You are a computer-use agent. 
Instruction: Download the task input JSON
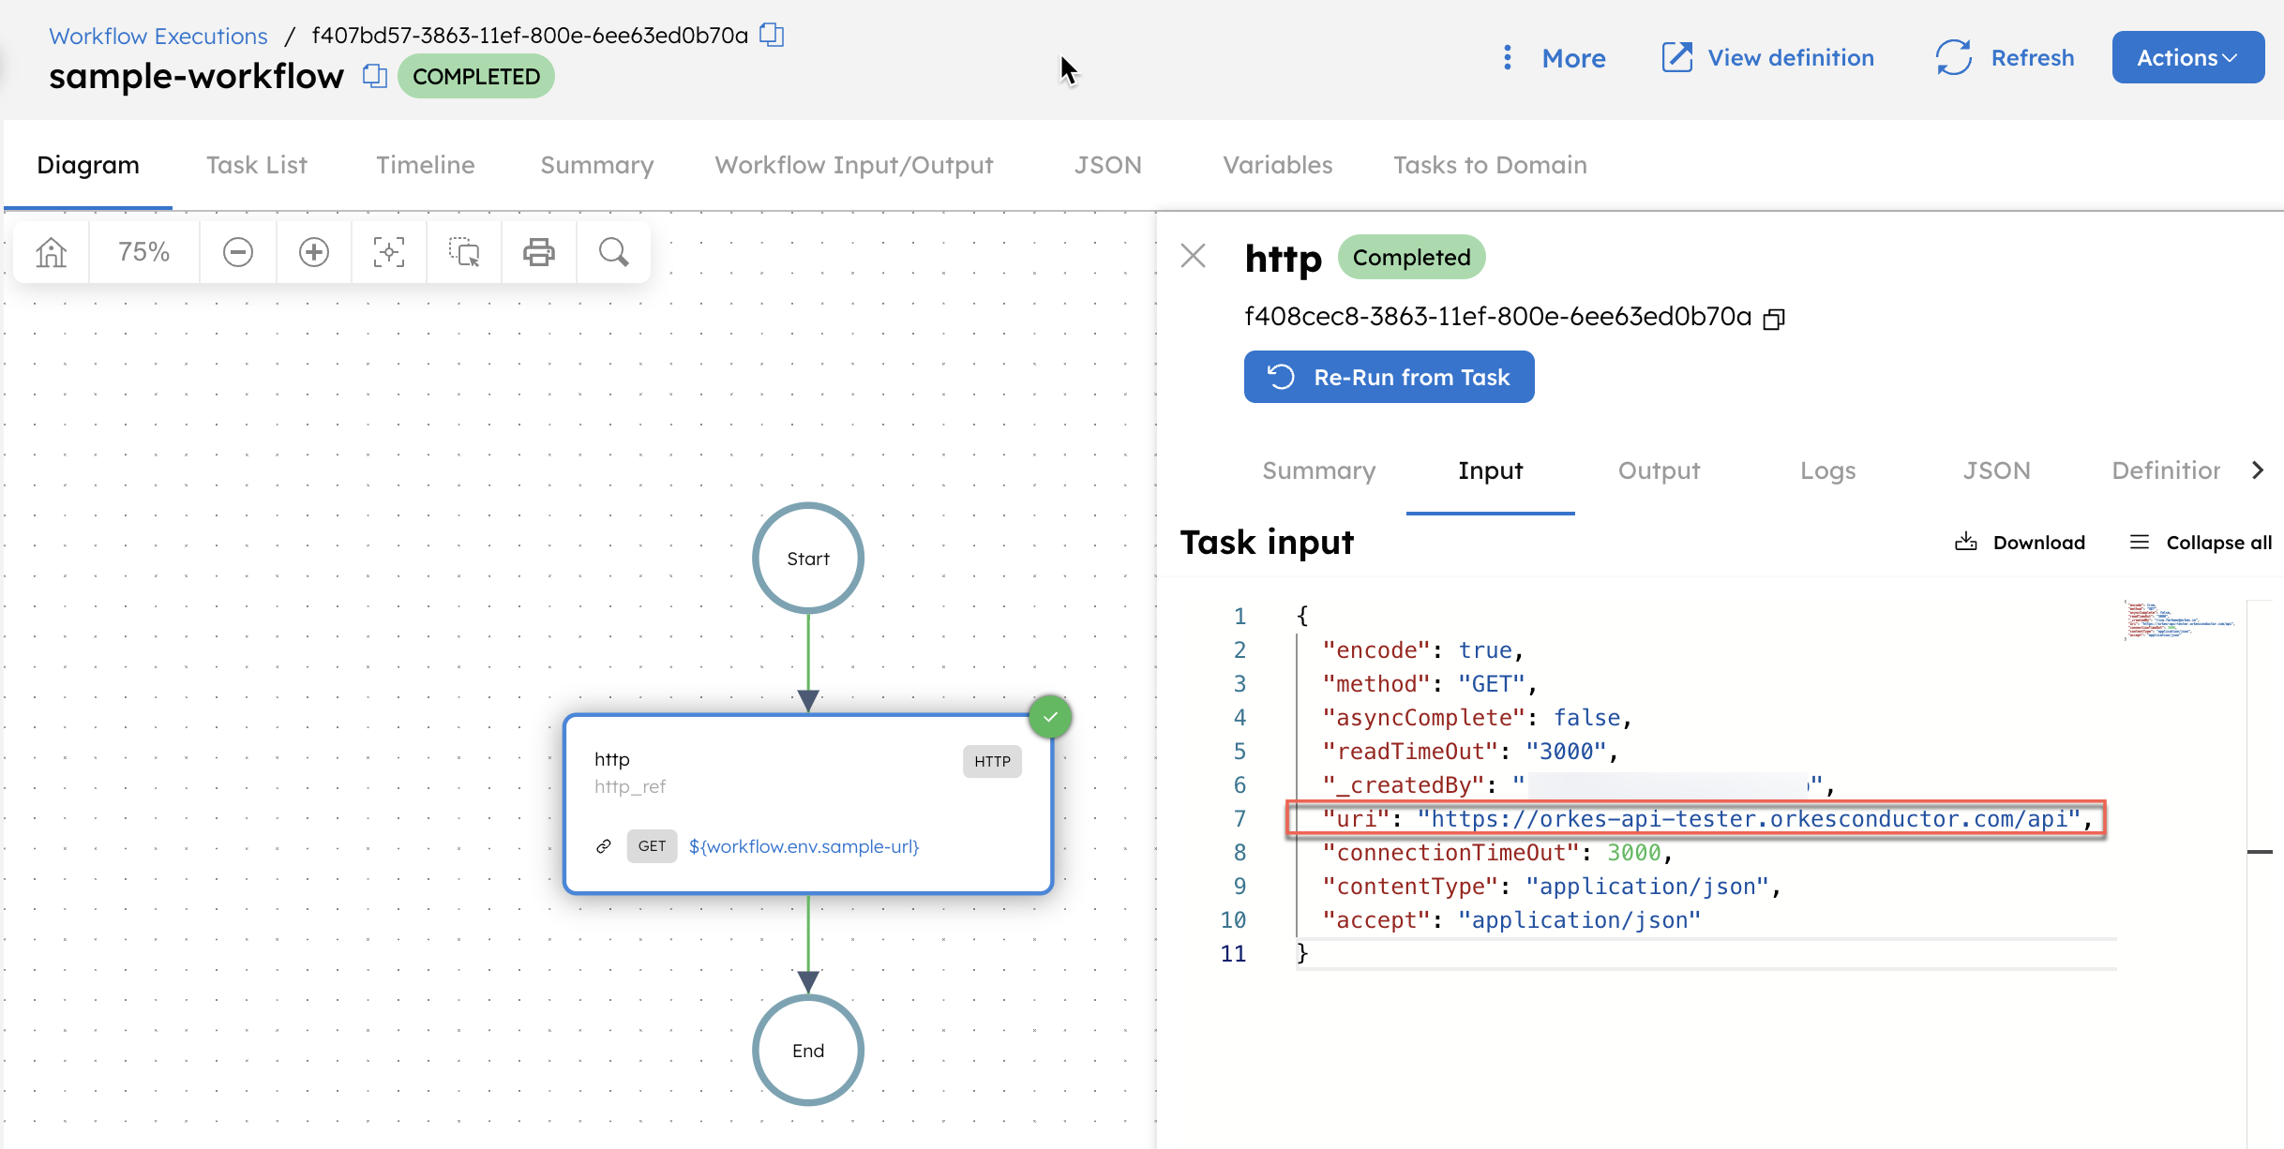pos(2020,543)
